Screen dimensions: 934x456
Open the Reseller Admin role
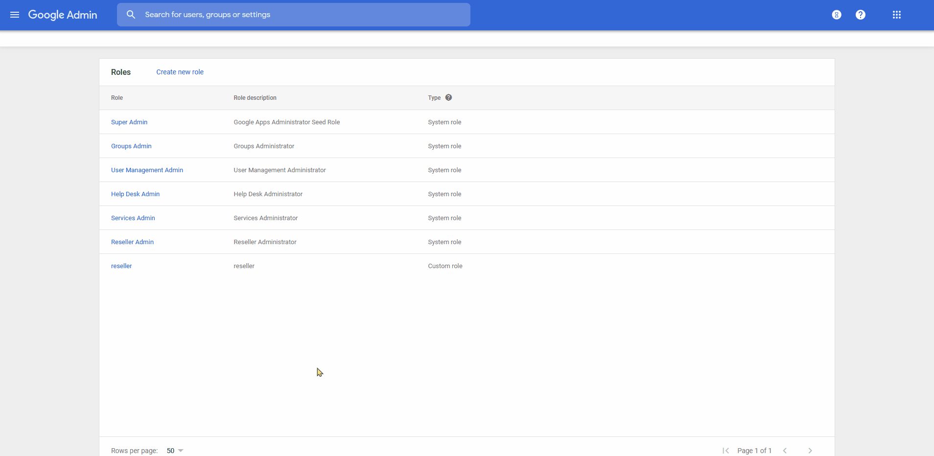pyautogui.click(x=132, y=242)
